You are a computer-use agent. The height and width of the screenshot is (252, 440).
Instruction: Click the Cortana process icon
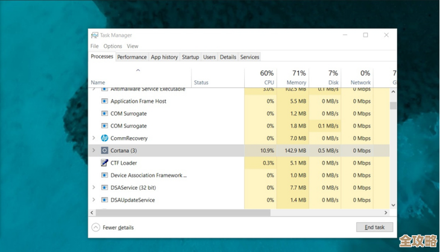coord(104,150)
